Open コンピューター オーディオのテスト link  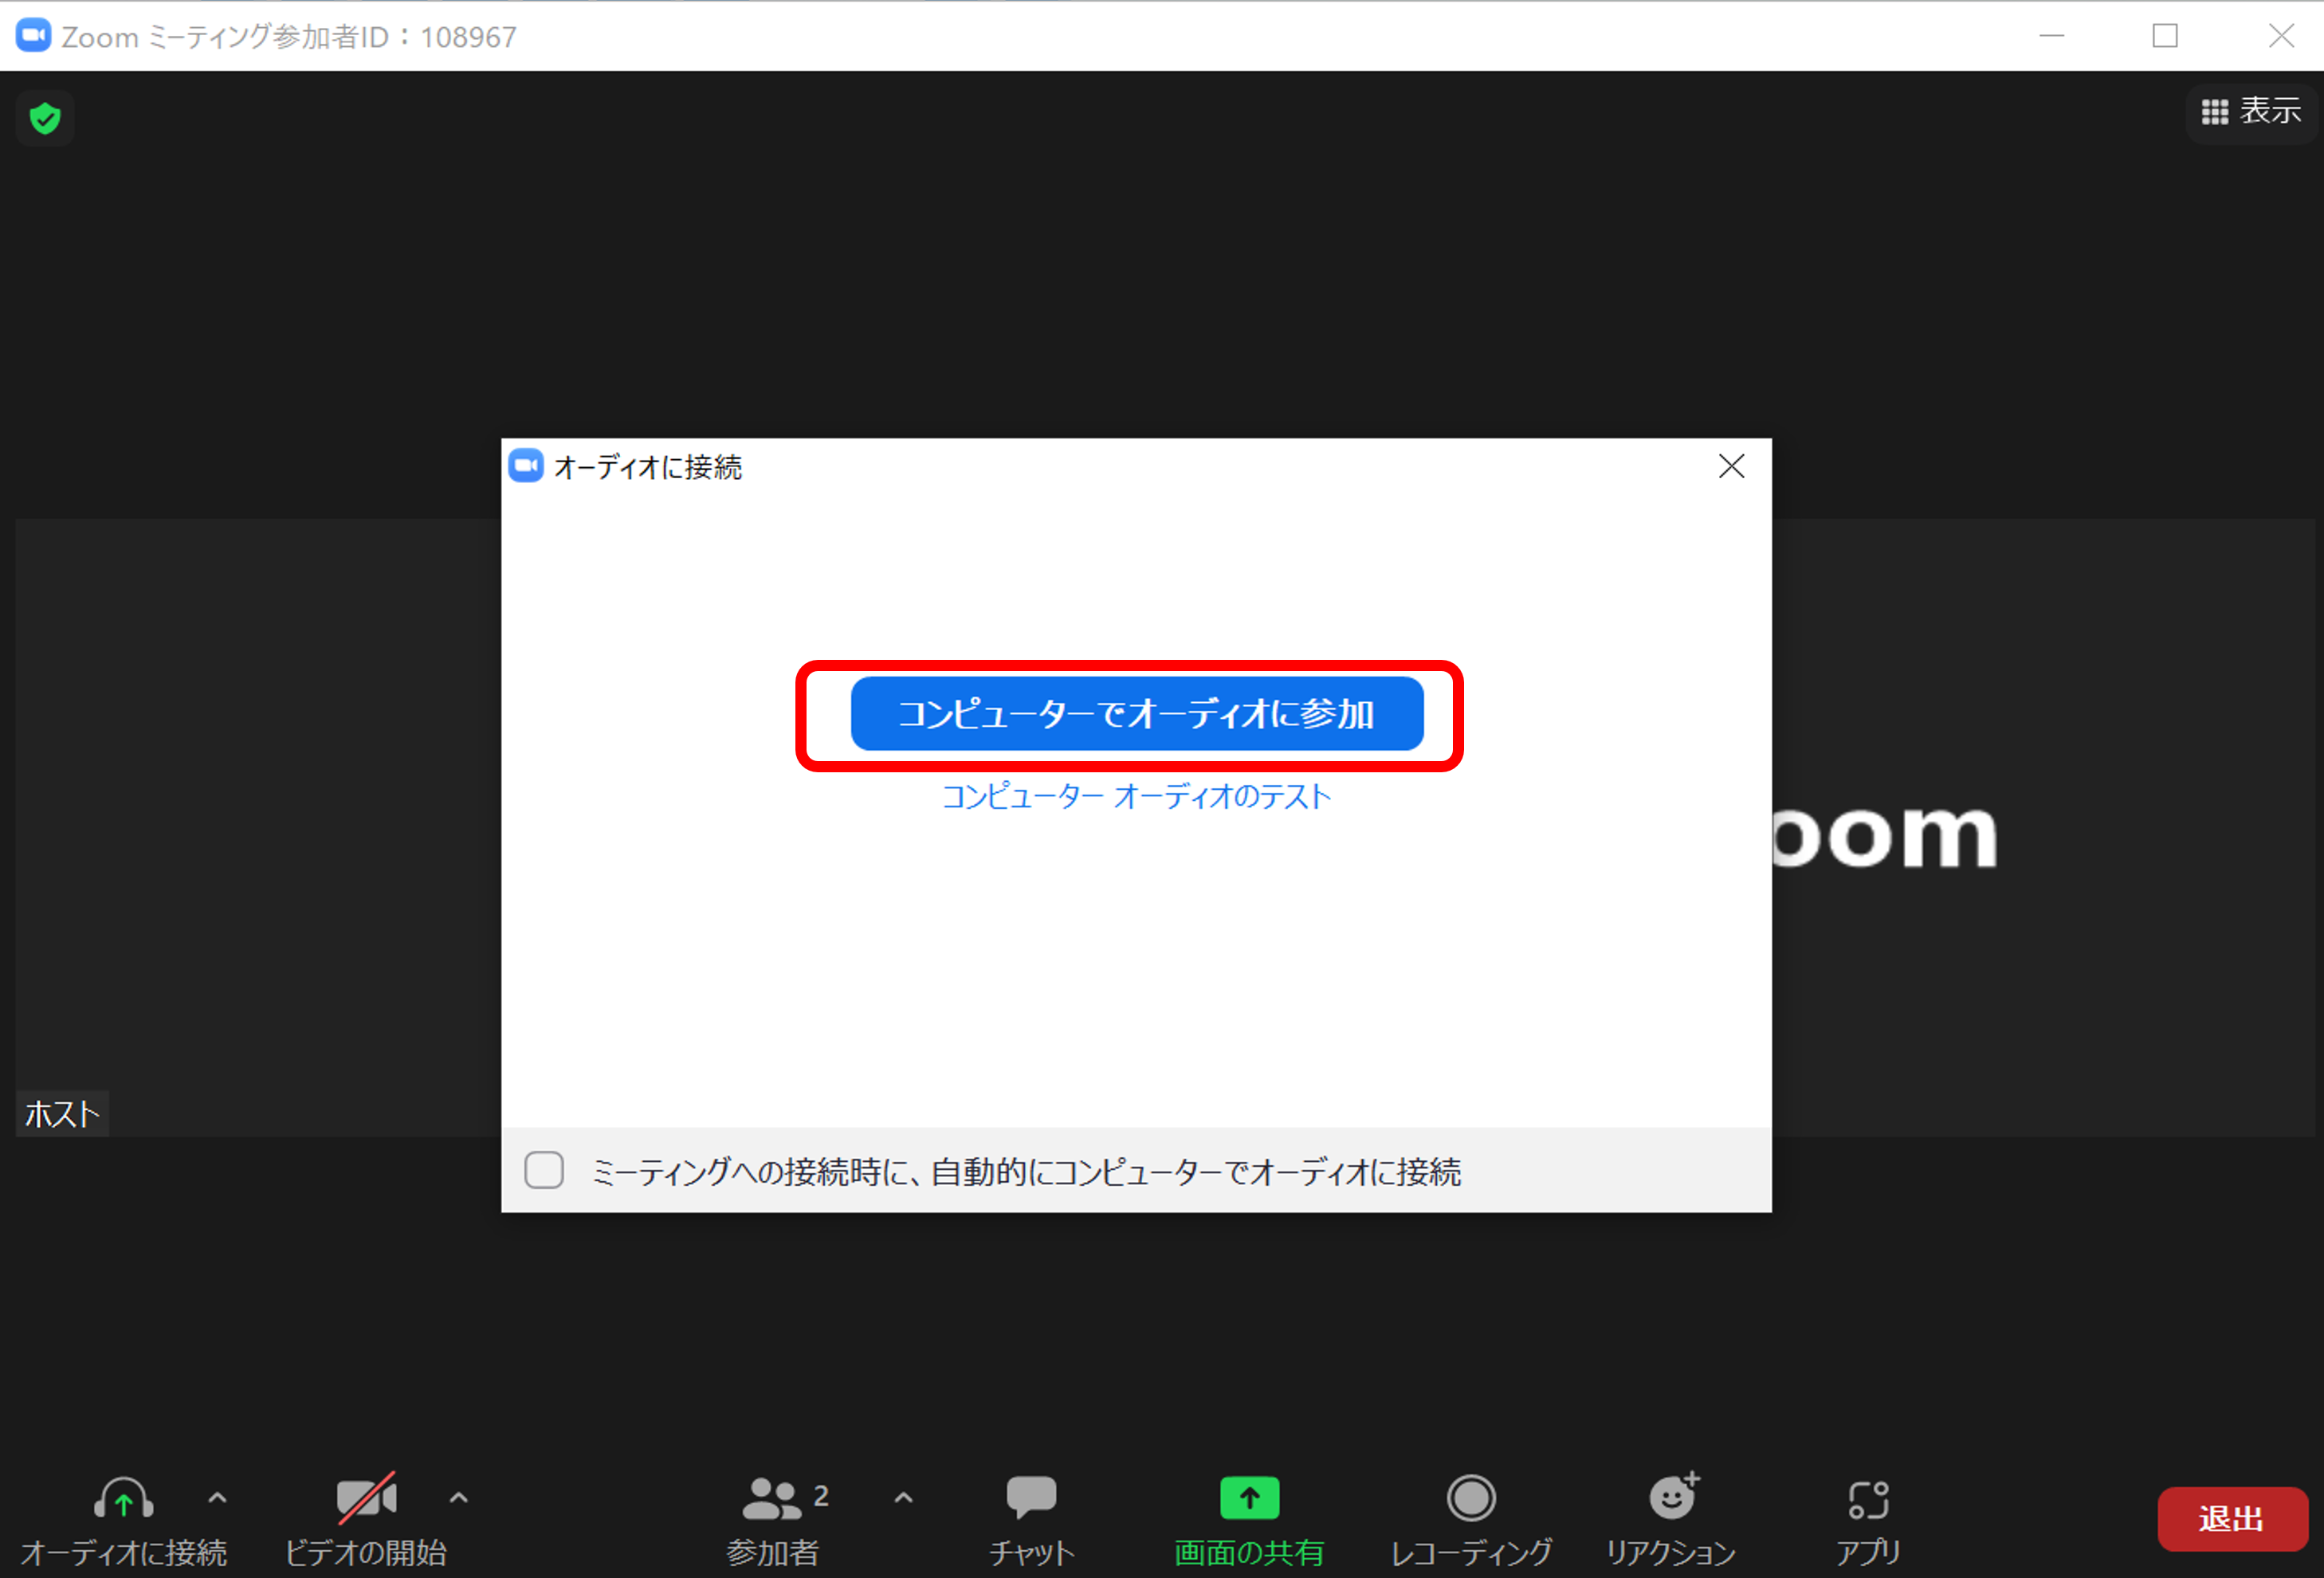[1137, 797]
